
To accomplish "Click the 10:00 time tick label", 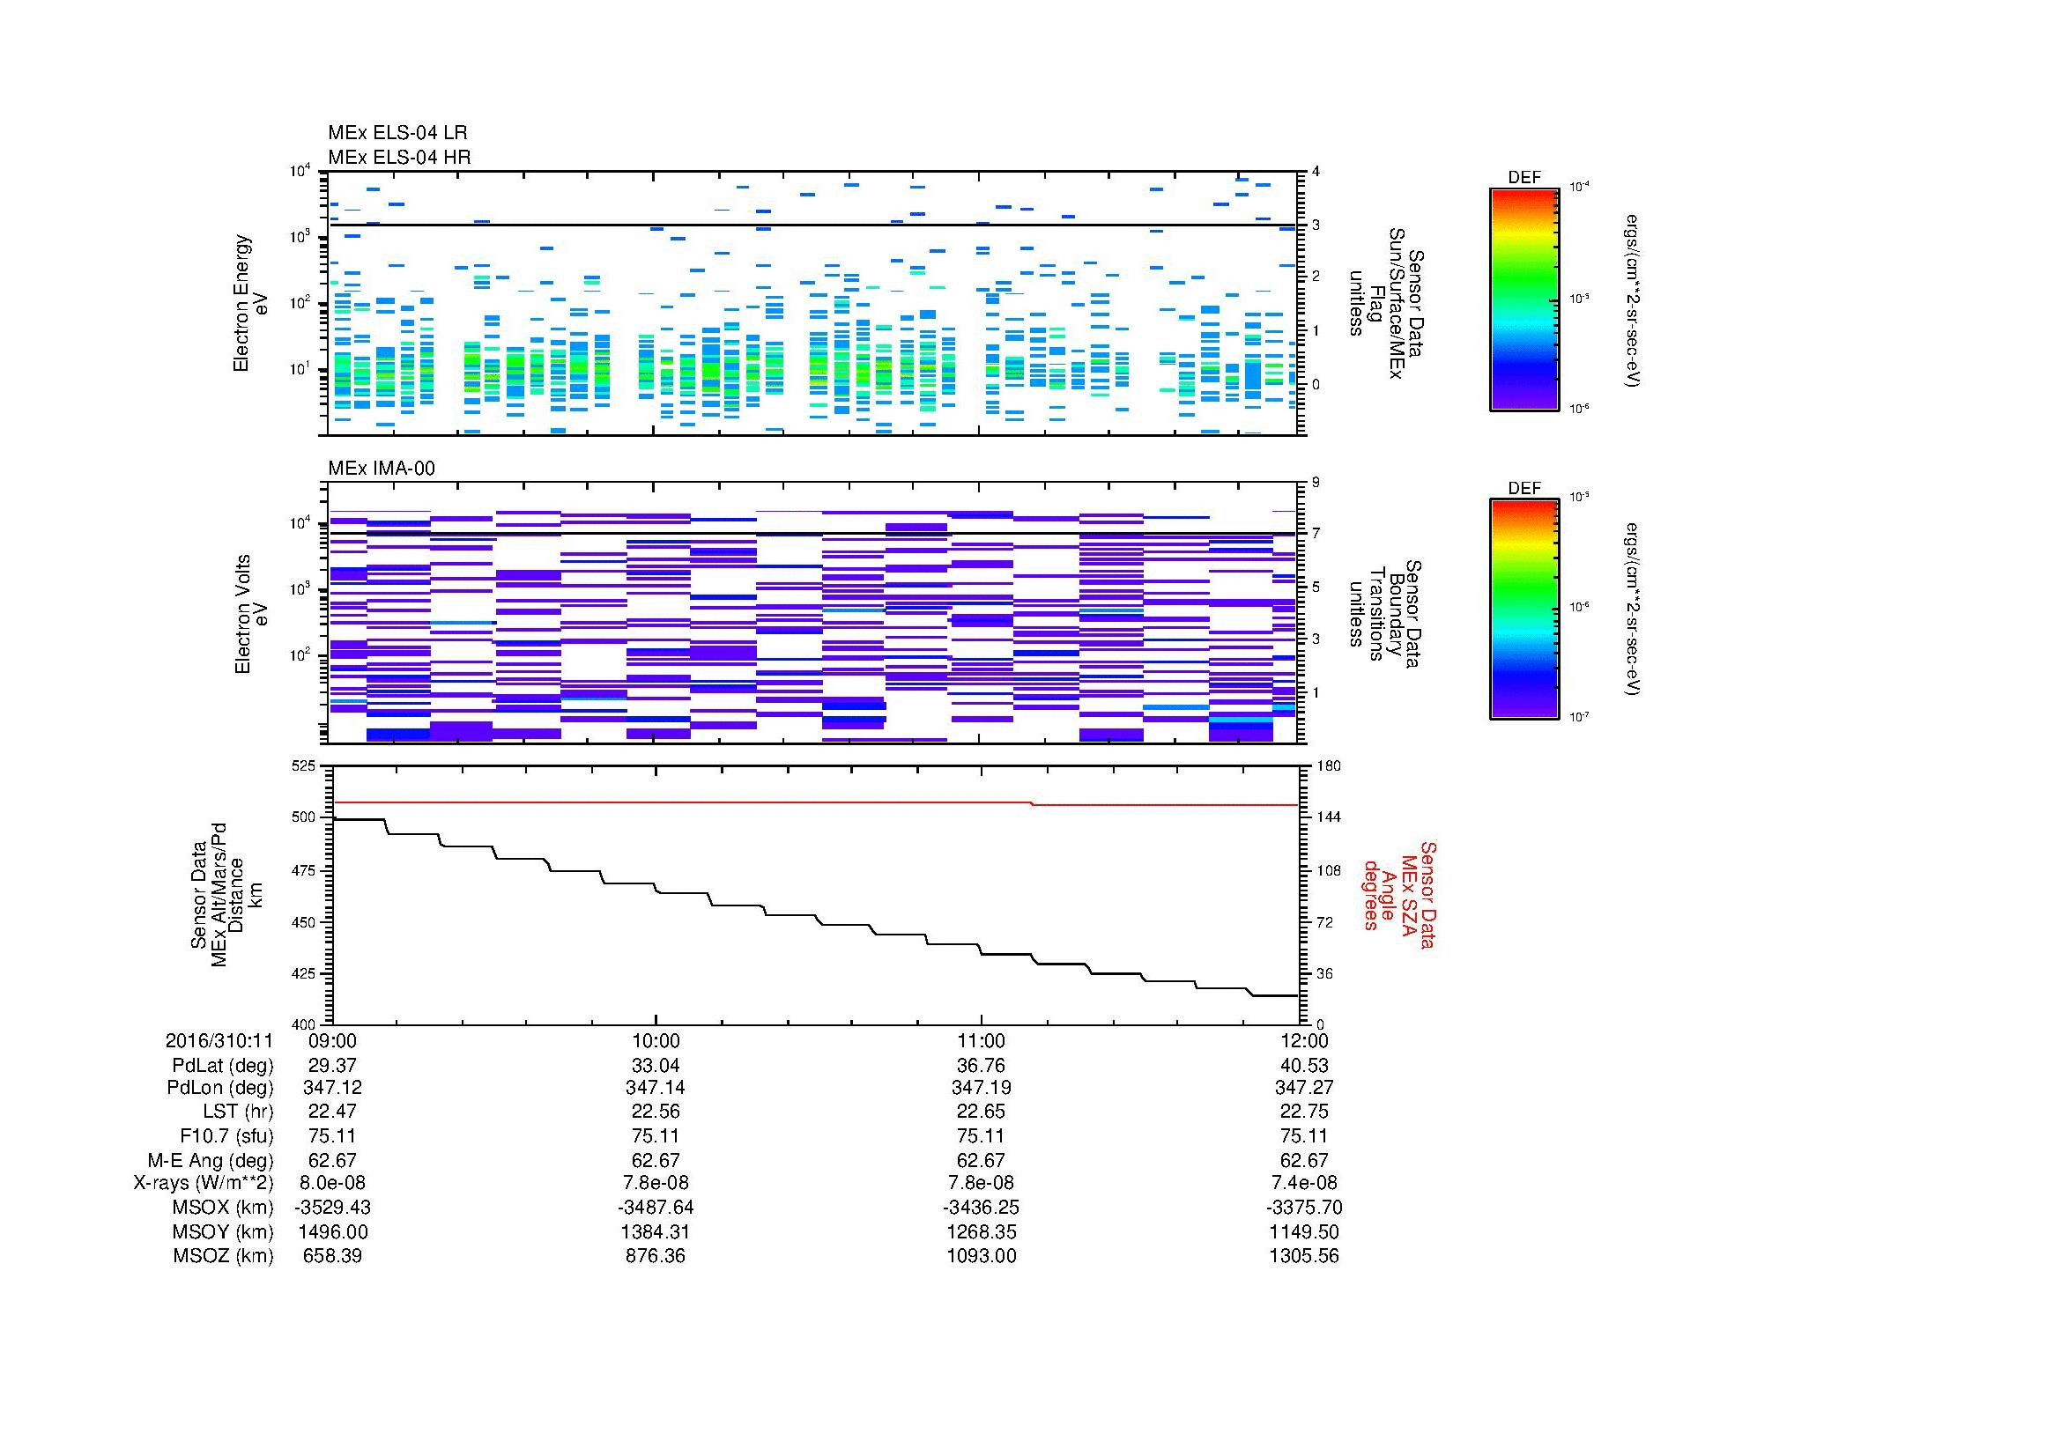I will point(656,1040).
